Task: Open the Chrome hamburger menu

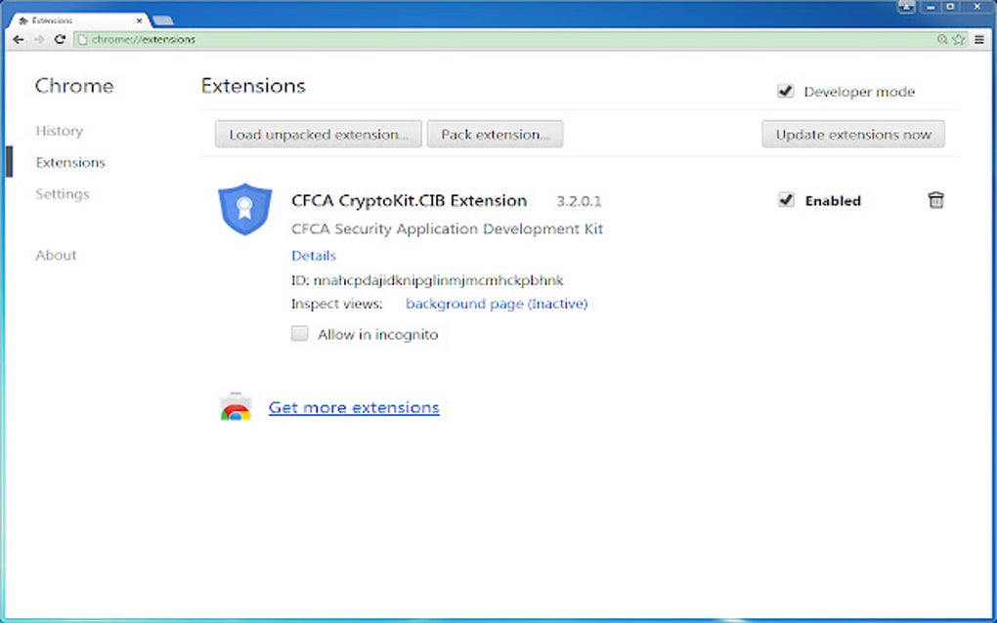Action: pyautogui.click(x=979, y=39)
